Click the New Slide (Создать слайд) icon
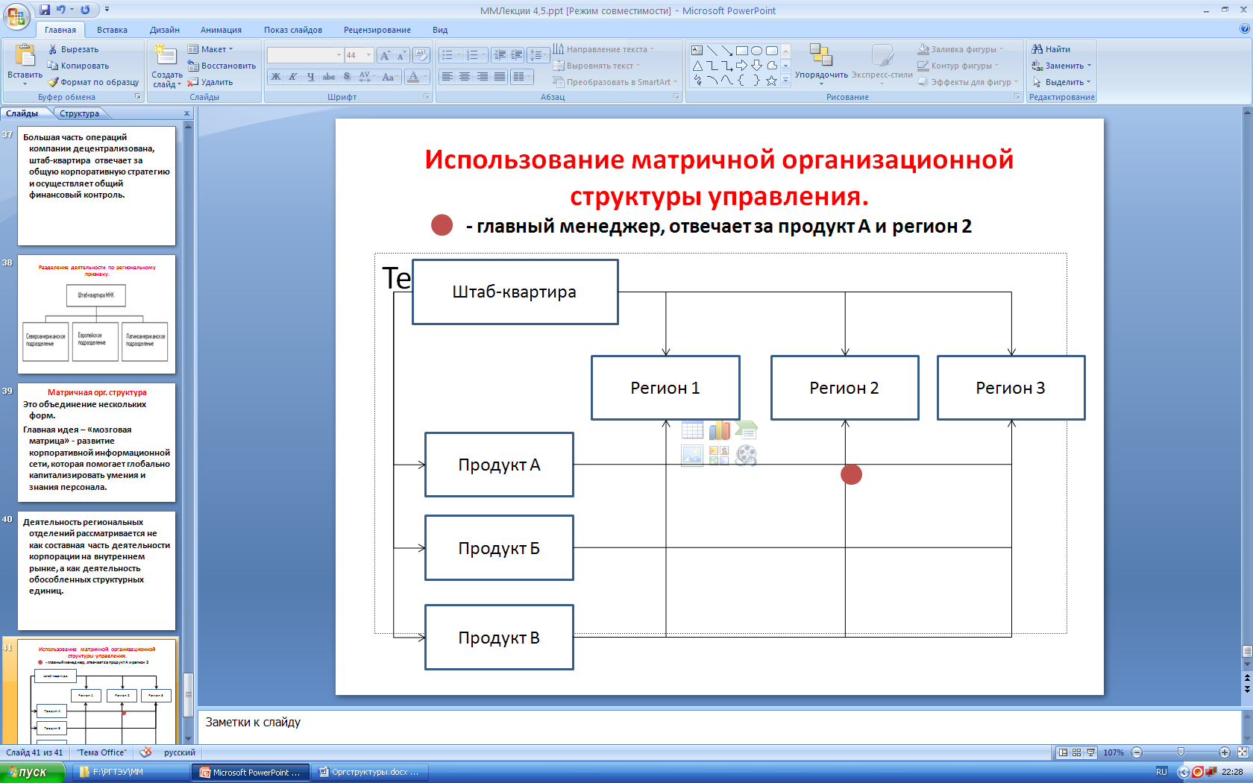 tap(166, 56)
